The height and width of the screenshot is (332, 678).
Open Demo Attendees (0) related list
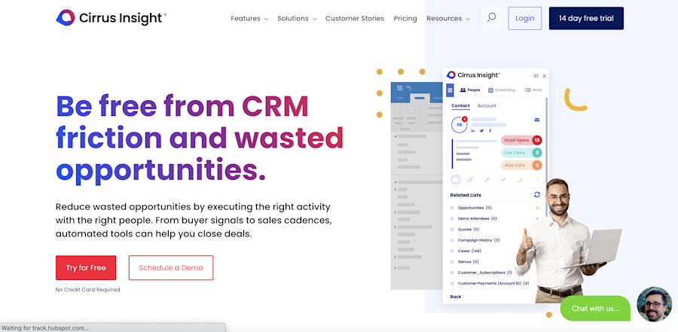click(x=478, y=219)
